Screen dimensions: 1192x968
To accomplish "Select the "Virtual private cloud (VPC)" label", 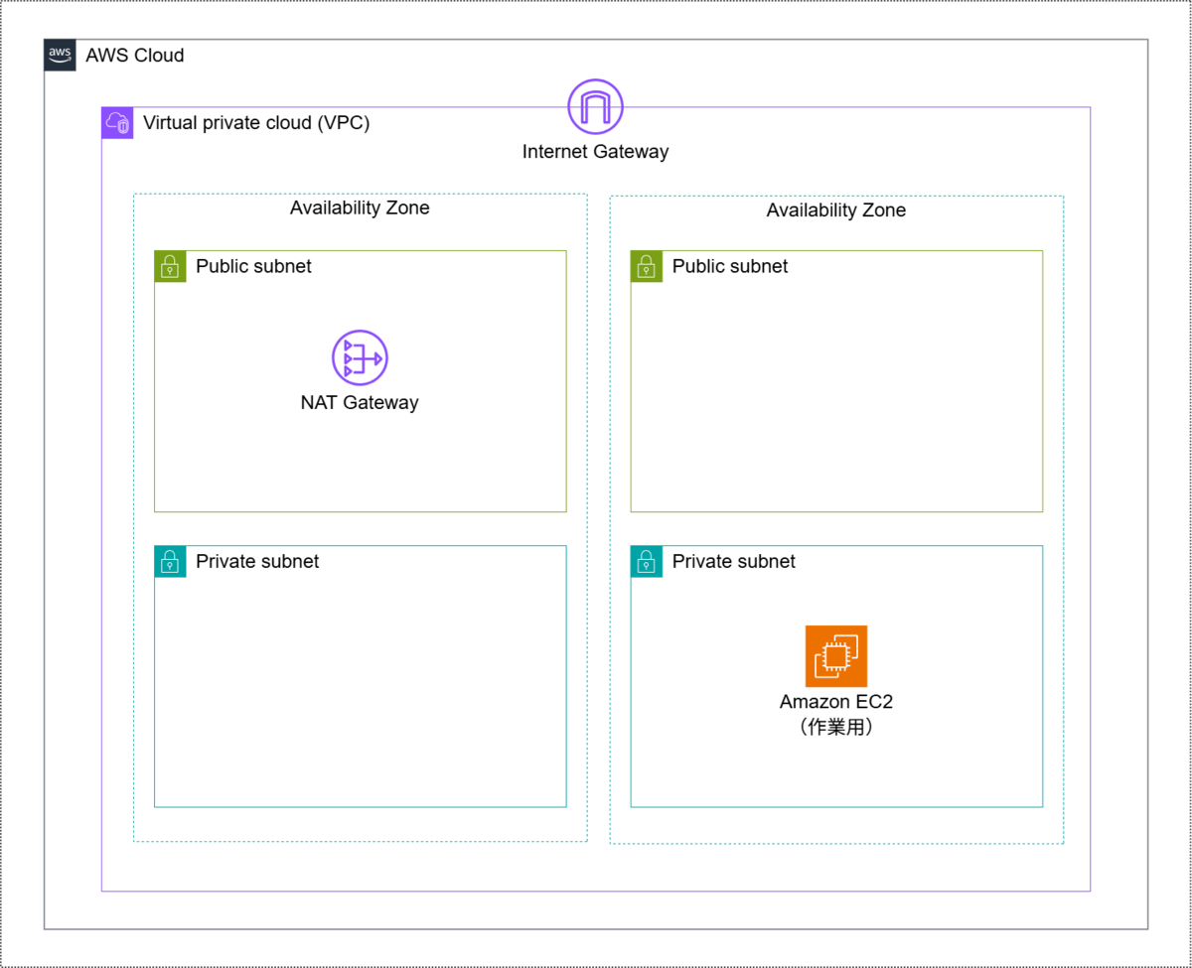I will (256, 123).
